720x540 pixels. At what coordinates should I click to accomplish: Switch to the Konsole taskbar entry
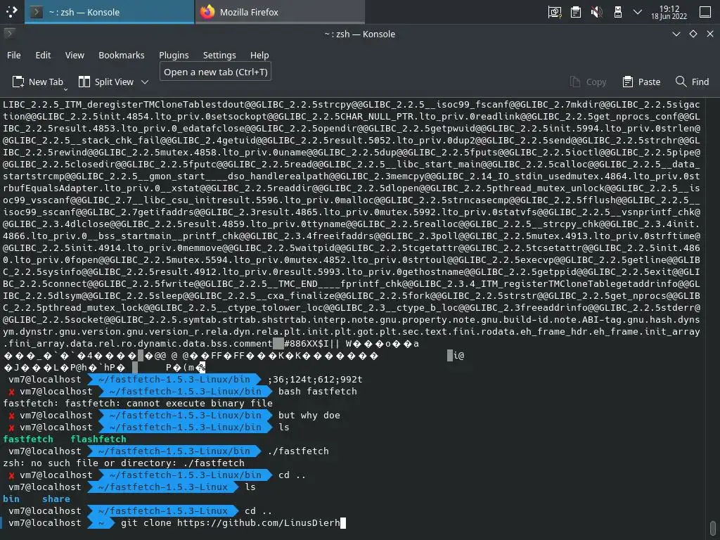[110, 12]
